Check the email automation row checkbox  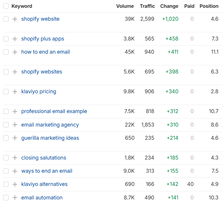[x=6, y=198]
